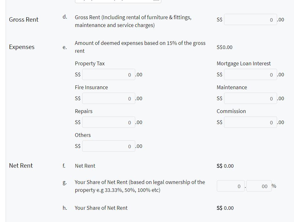Click the Net Rent S$ 0.00 value in row f
Screen dimensions: 294x222
225,166
